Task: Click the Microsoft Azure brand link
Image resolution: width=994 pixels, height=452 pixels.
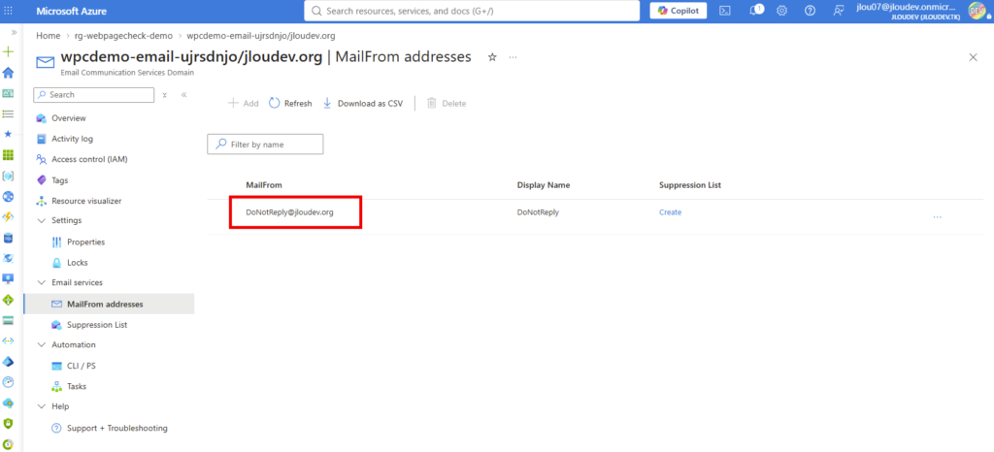Action: click(71, 12)
